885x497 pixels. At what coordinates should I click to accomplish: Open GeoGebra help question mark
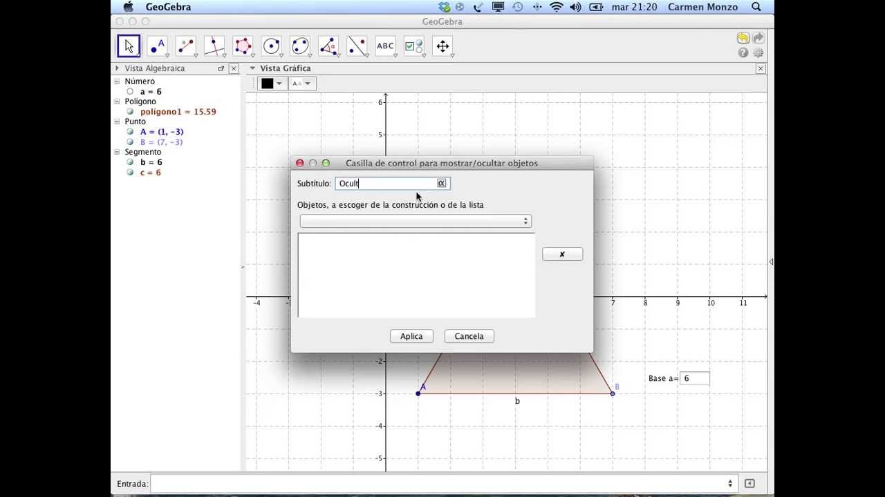(743, 53)
